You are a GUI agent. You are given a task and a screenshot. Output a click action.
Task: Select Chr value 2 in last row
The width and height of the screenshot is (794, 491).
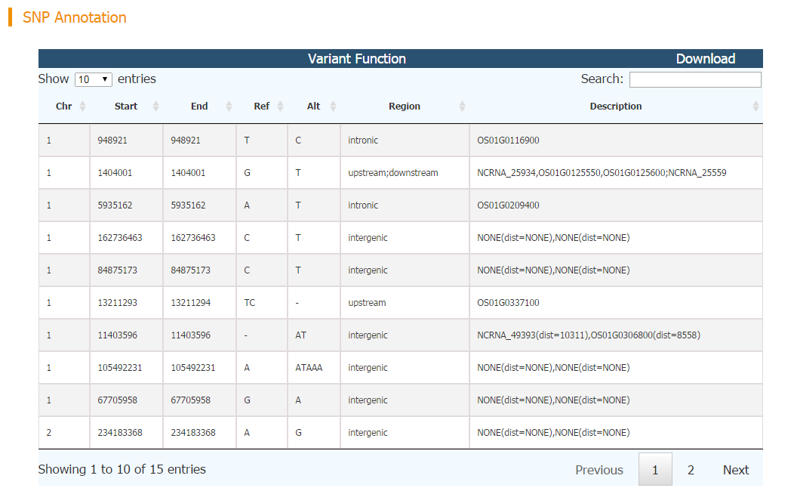(x=48, y=432)
